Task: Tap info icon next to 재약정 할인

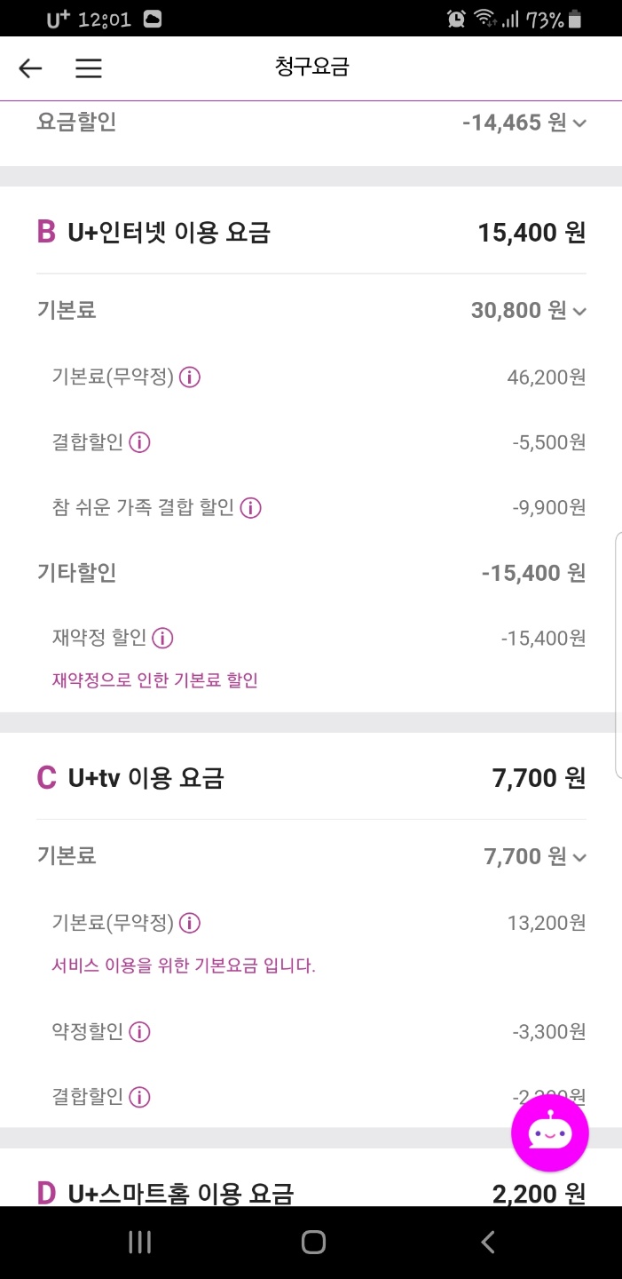Action: tap(162, 638)
